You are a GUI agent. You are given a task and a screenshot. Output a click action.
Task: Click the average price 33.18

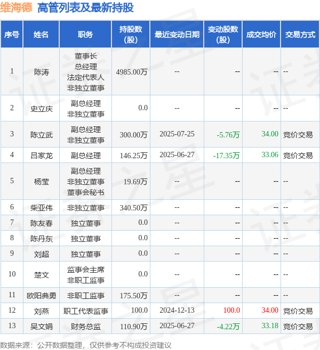pos(270,325)
